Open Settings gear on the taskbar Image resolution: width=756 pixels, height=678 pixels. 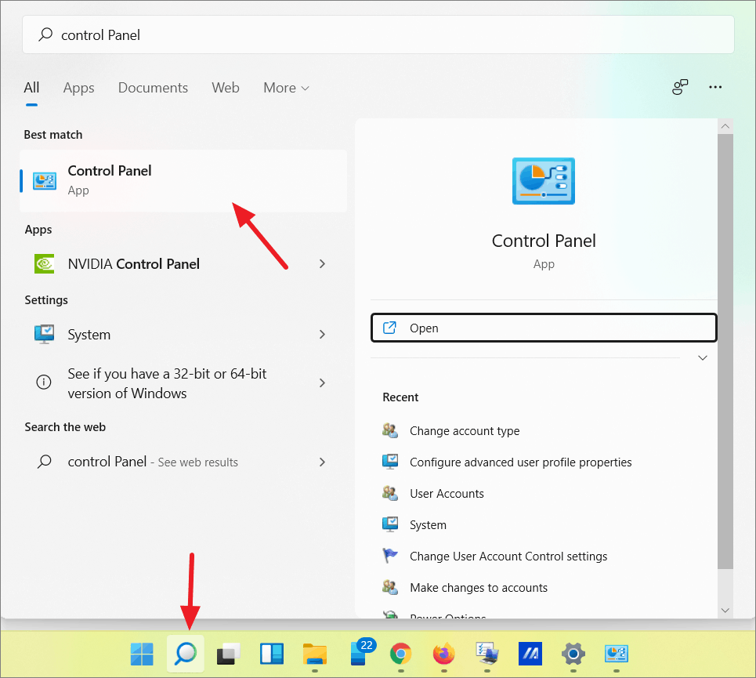tap(573, 654)
